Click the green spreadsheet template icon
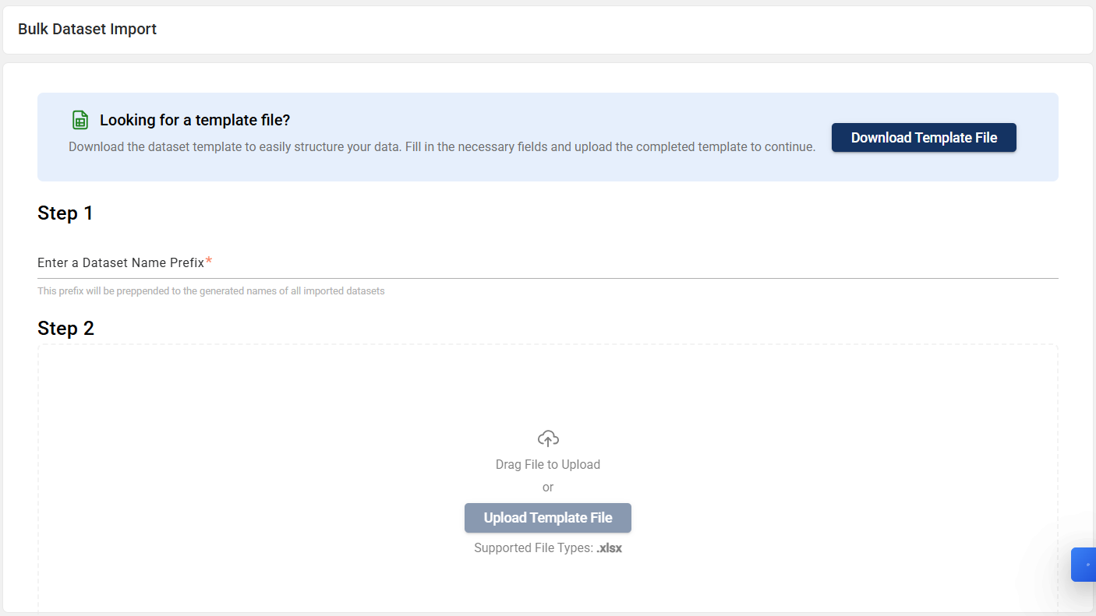This screenshot has height=616, width=1096. pos(80,120)
